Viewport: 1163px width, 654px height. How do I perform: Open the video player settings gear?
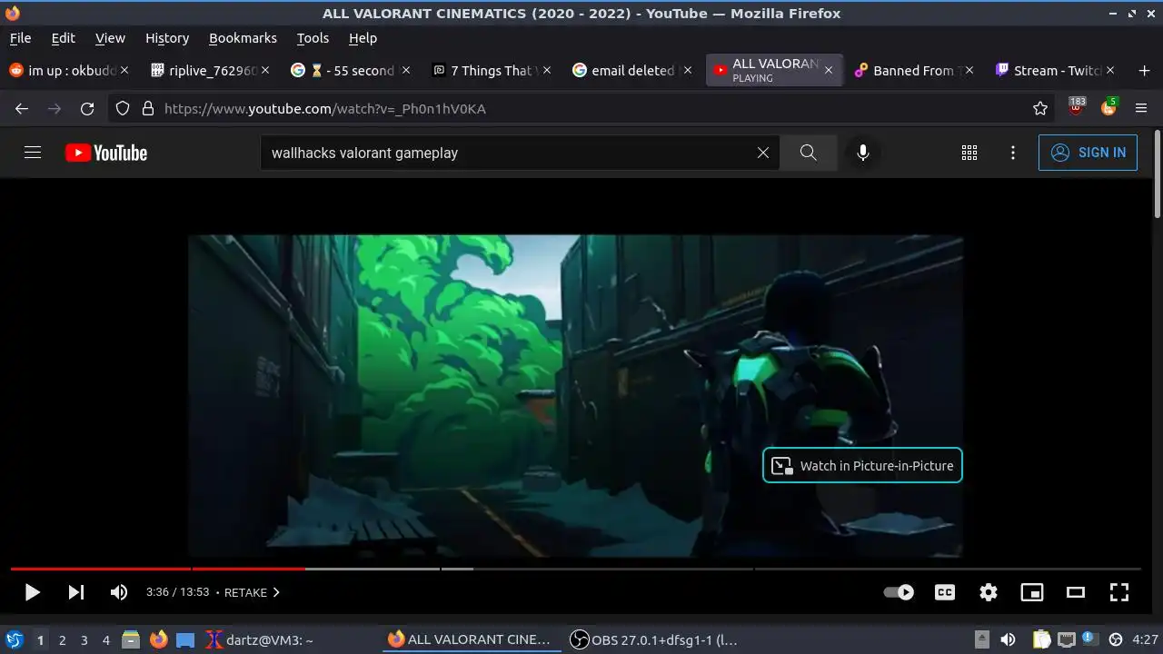pos(989,592)
